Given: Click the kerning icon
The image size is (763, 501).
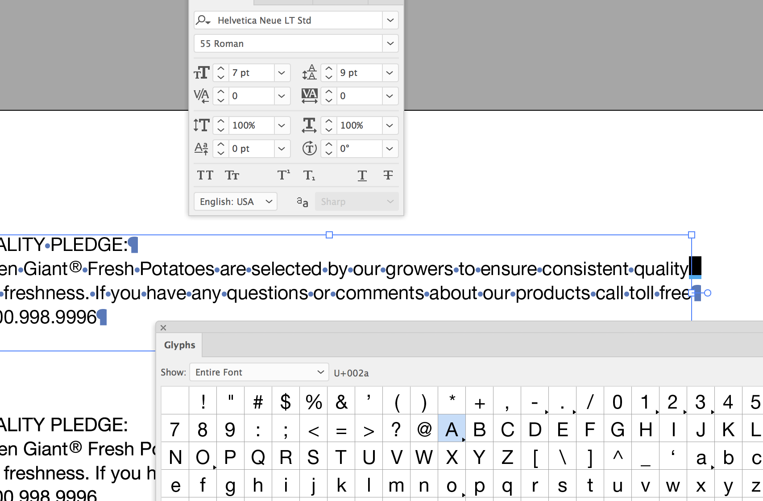Looking at the screenshot, I should (x=202, y=96).
